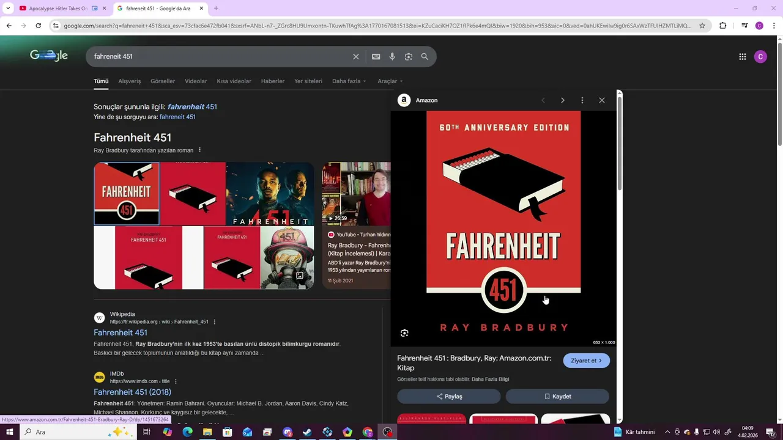Switch to the Kısa videolar tab
Image resolution: width=783 pixels, height=440 pixels.
(x=234, y=81)
